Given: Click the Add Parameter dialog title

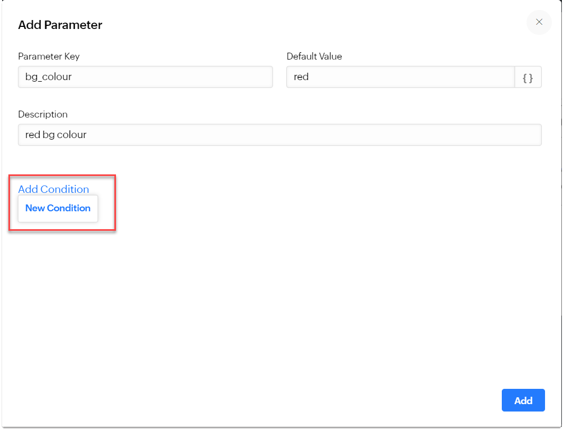Looking at the screenshot, I should pyautogui.click(x=60, y=25).
